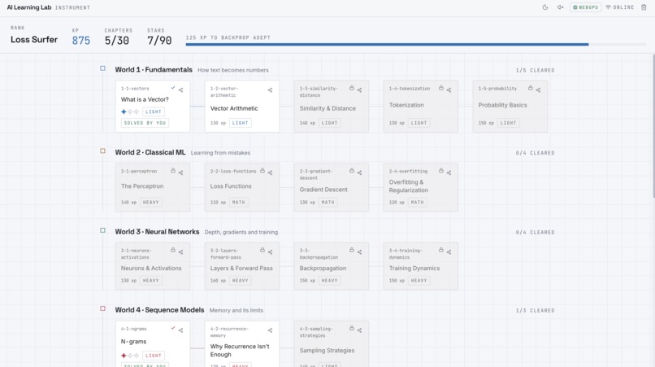
Task: Share the Probability Basics chapter
Action: (x=539, y=90)
